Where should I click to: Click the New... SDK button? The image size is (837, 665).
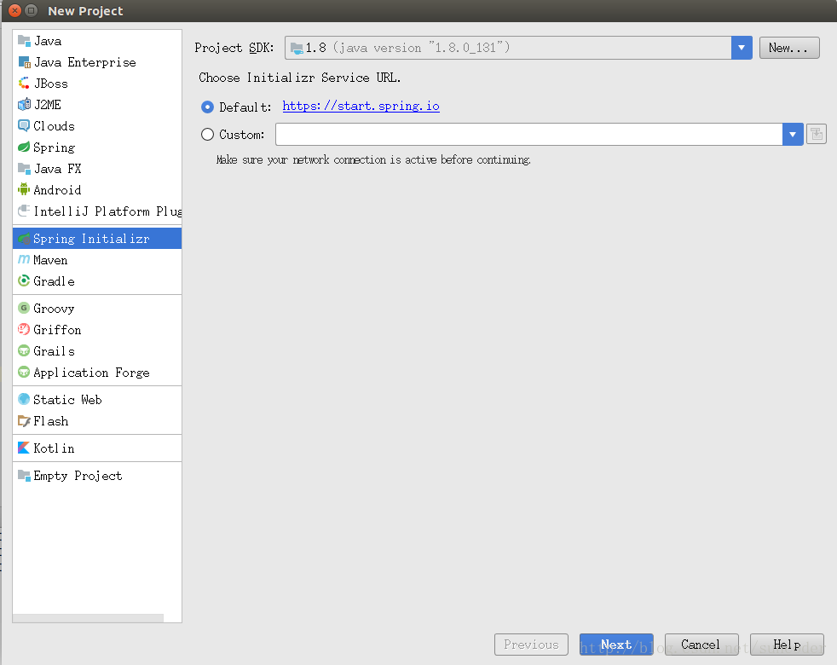(789, 48)
